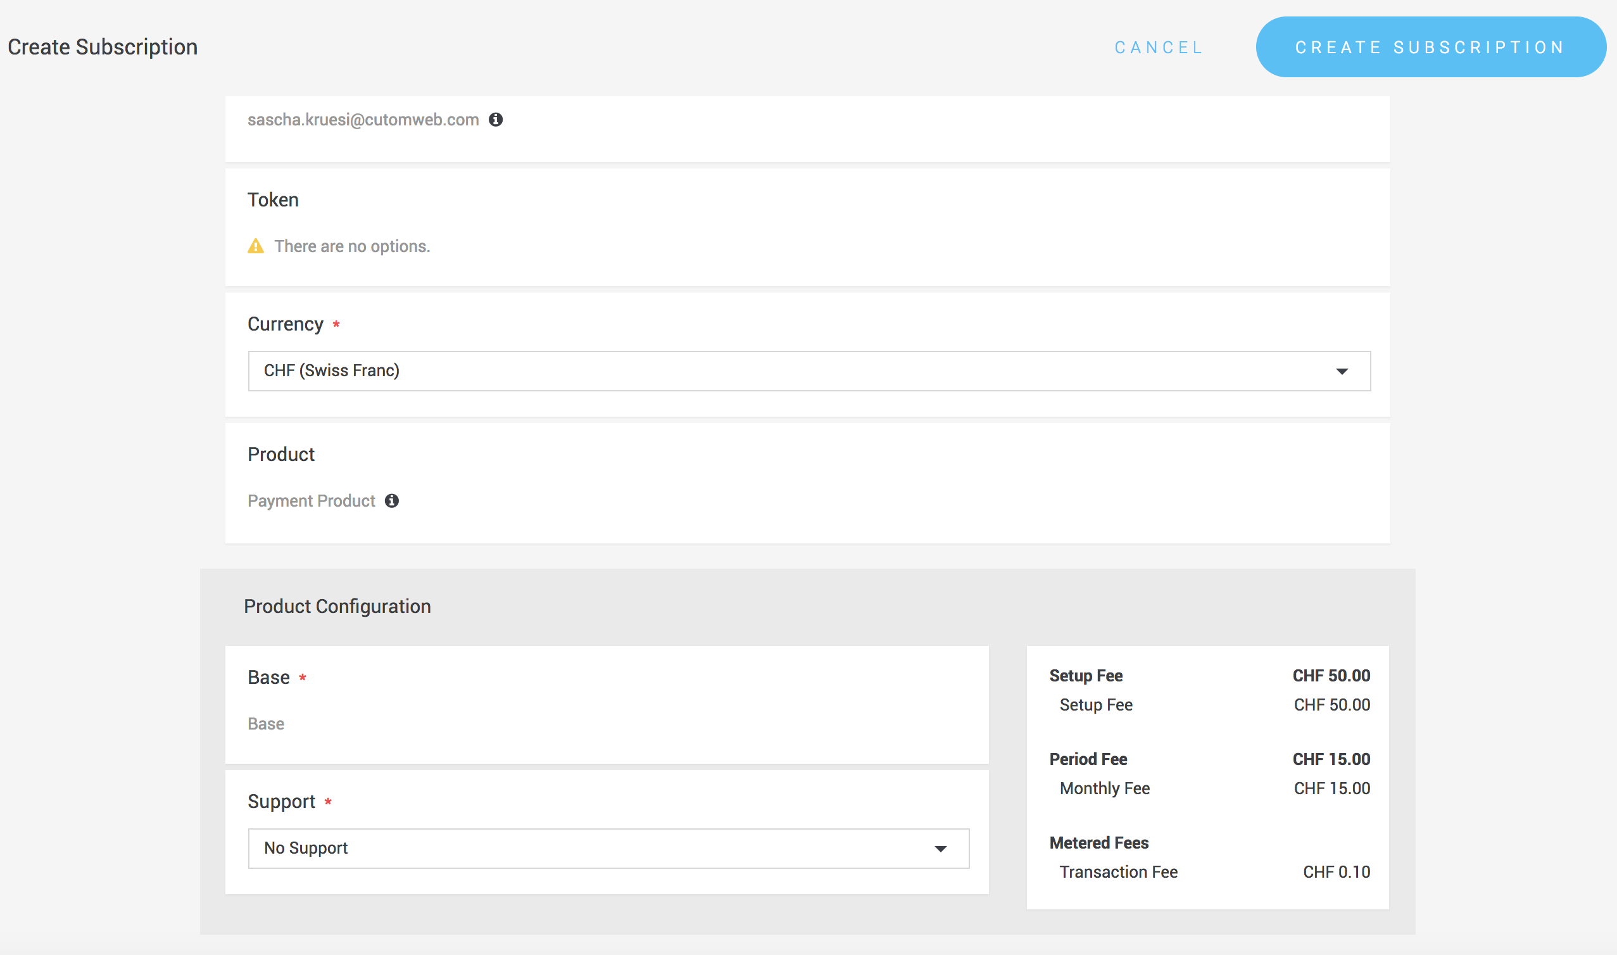Click the info icon beside sascha.kruesi@cutomweb.com
Screen dimensions: 1617x955
496,120
